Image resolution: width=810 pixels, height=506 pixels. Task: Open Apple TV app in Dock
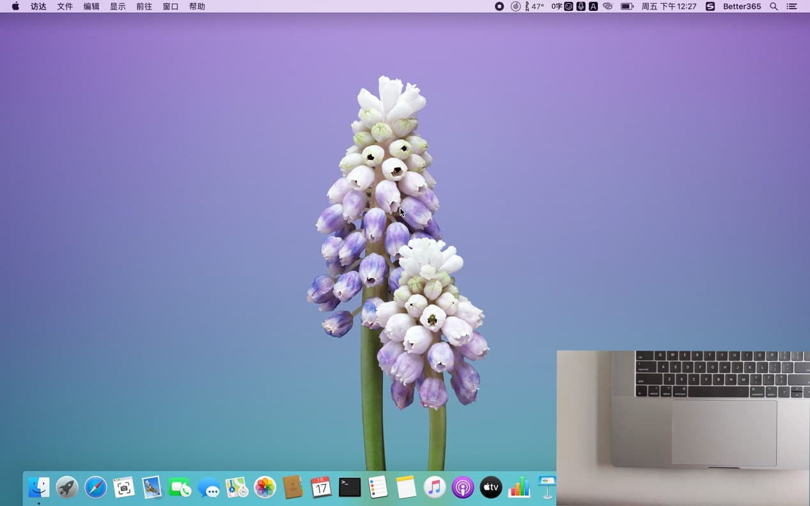tap(491, 487)
